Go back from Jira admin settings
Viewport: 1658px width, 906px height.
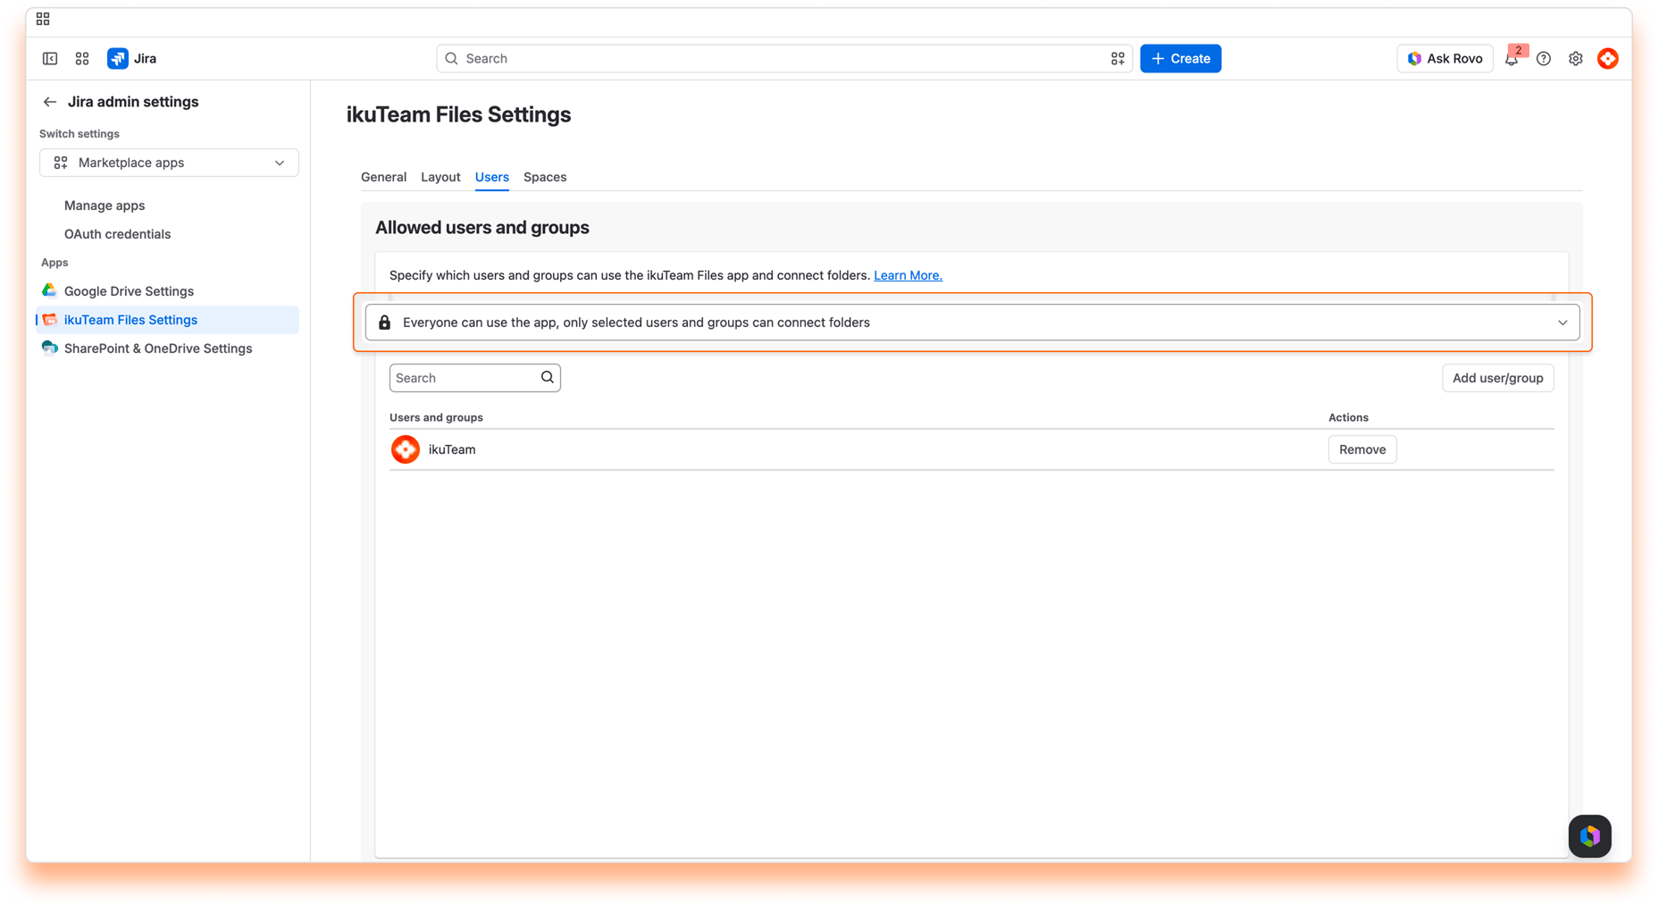click(x=50, y=102)
